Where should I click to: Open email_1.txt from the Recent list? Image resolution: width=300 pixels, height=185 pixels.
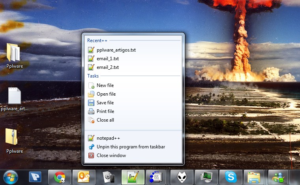(x=133, y=59)
